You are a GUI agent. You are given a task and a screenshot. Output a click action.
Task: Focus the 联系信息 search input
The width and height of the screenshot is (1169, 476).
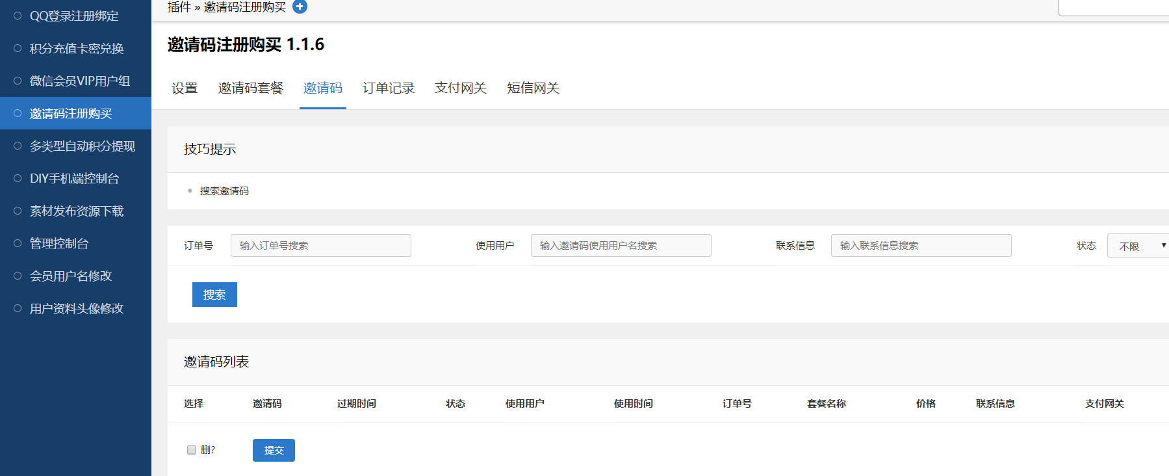click(921, 245)
